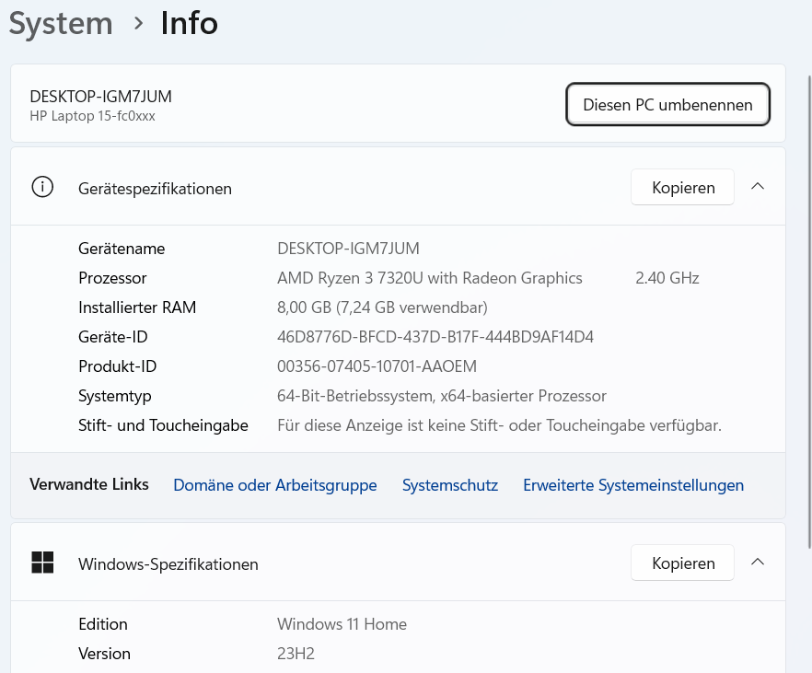Click the 23H2 version value
The width and height of the screenshot is (812, 673).
point(296,654)
